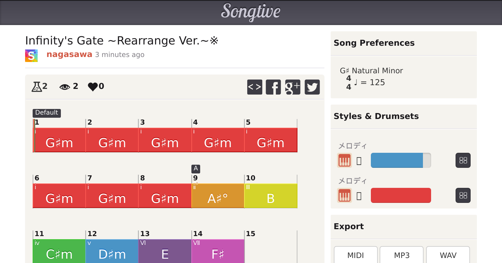Share the song on Twitter
The image size is (502, 263).
[312, 87]
